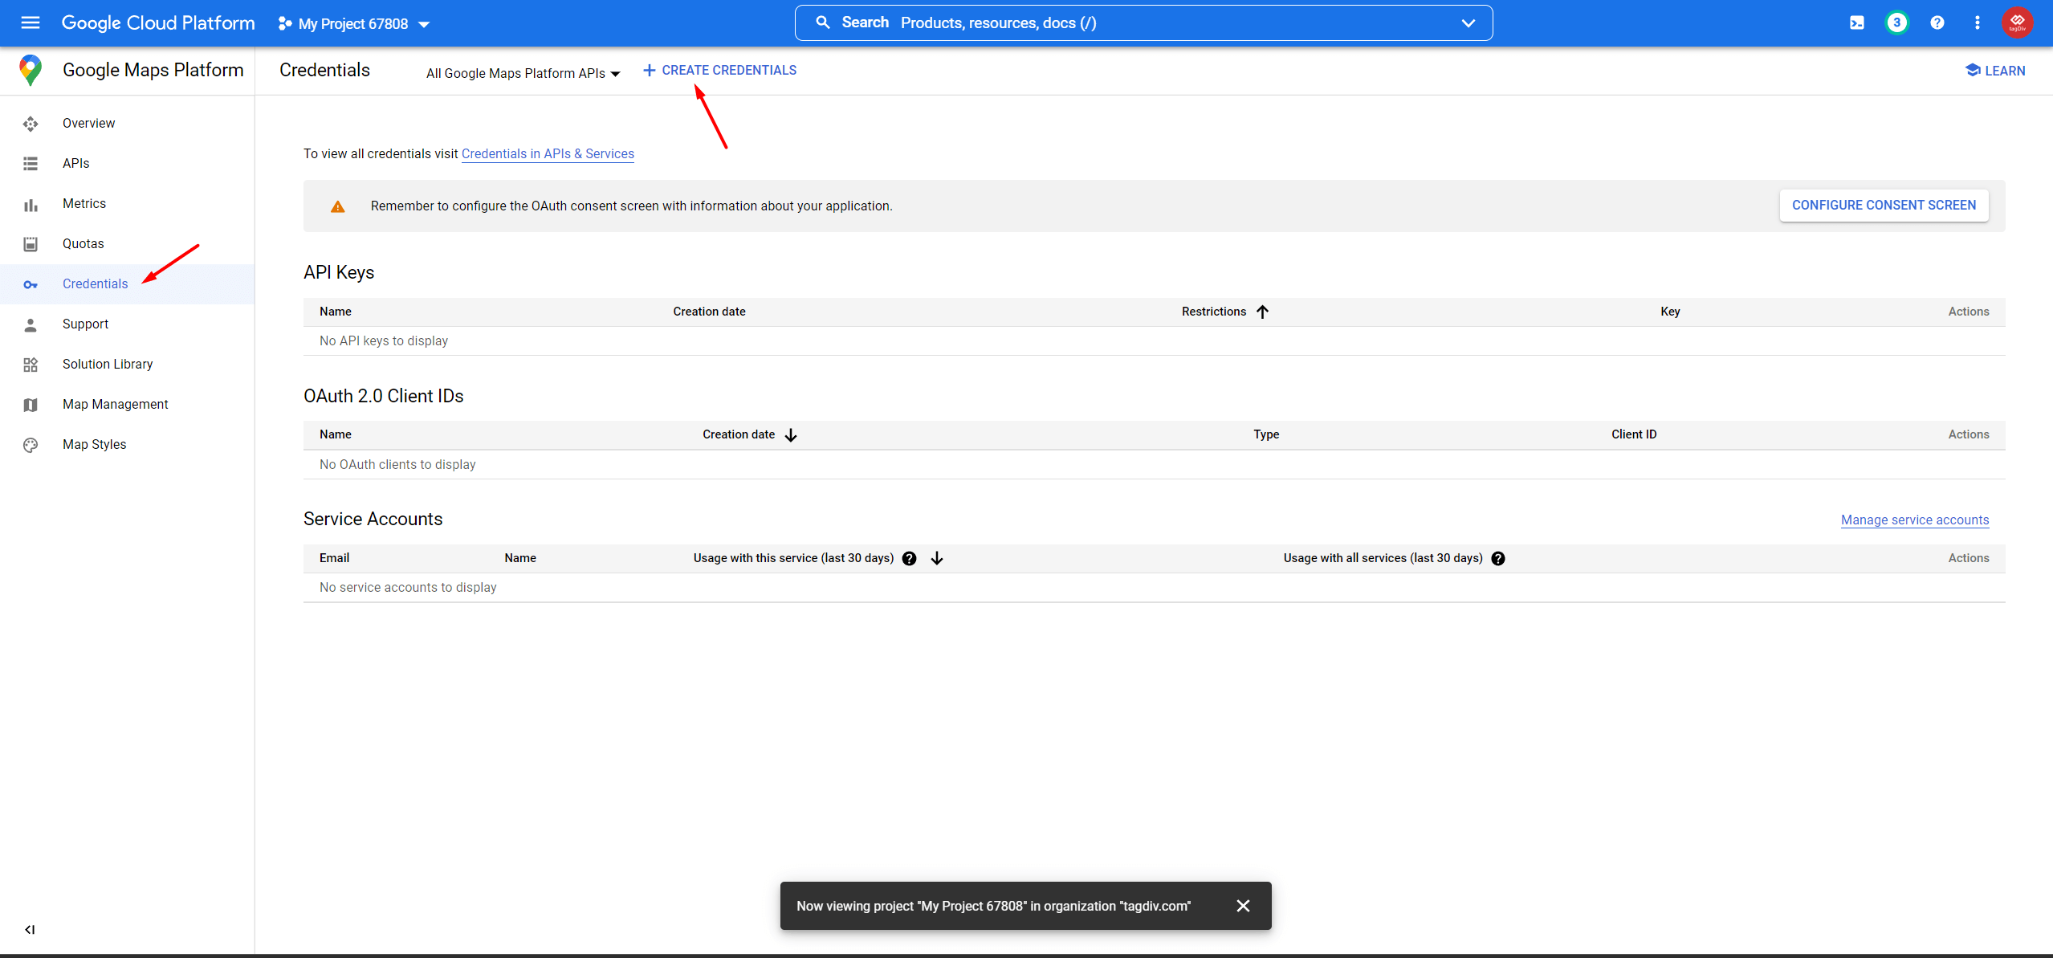
Task: Toggle Restrictions column sort order
Action: (1261, 312)
